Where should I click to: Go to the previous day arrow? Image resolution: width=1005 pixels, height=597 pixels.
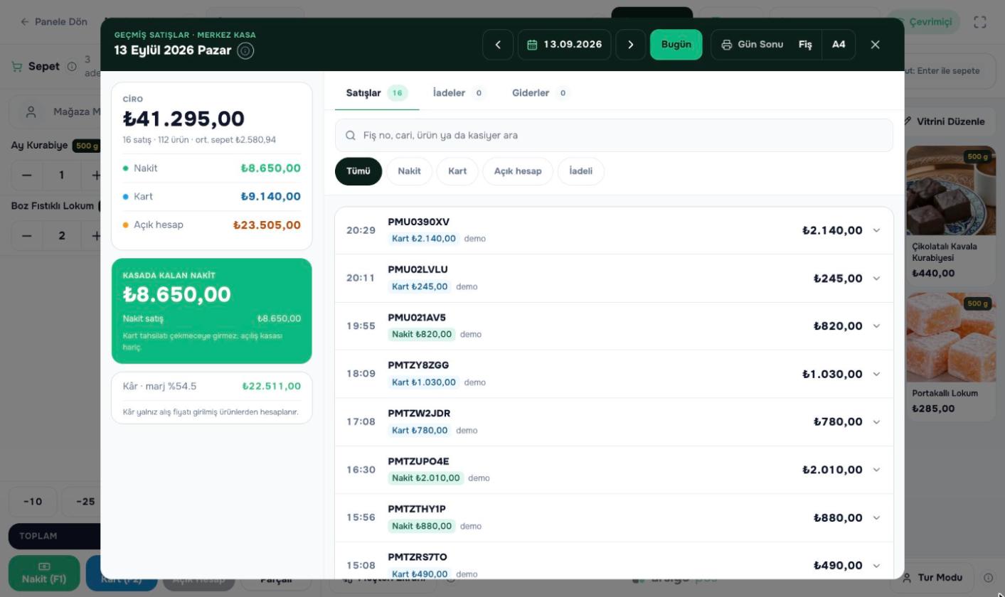pos(498,45)
